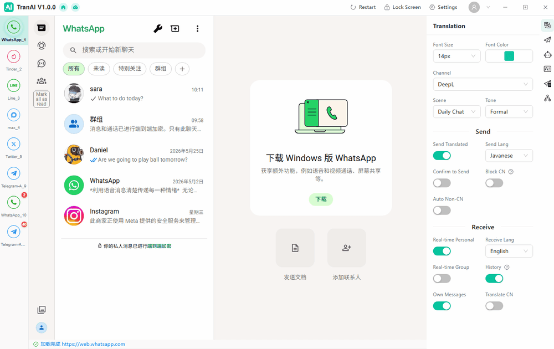Screen dimensions: 554x349
Task: Click the wrench tool icon
Action: [158, 29]
